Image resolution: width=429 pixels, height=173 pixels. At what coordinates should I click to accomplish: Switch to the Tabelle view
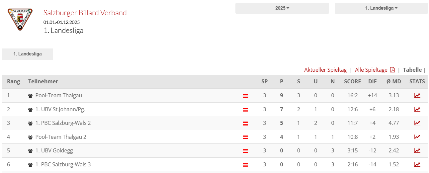[412, 70]
